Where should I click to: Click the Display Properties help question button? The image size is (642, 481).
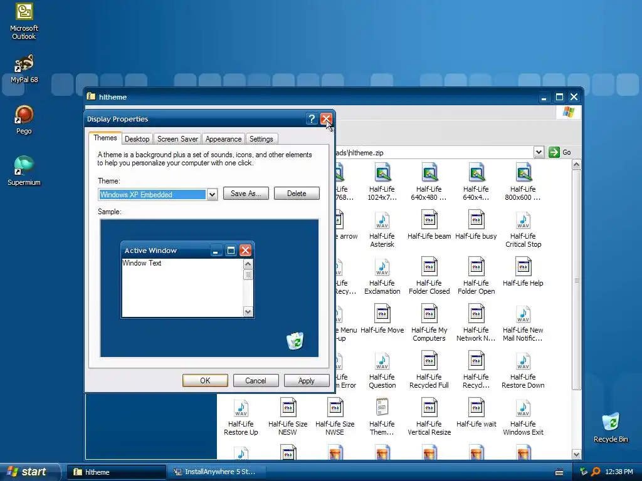312,119
